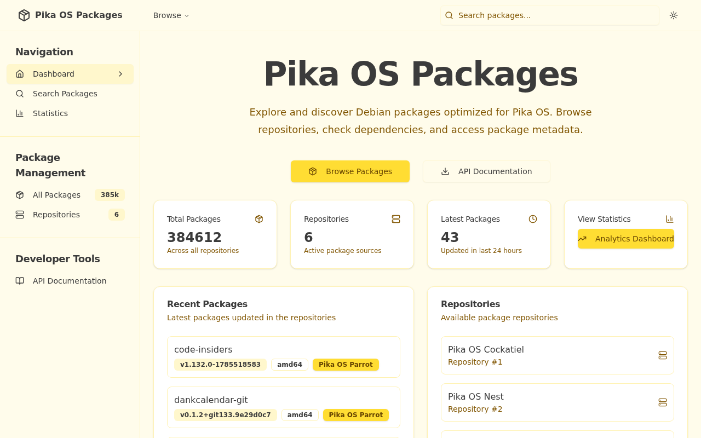701x438 pixels.
Task: Open the Pika OS Nest repository
Action: click(558, 402)
